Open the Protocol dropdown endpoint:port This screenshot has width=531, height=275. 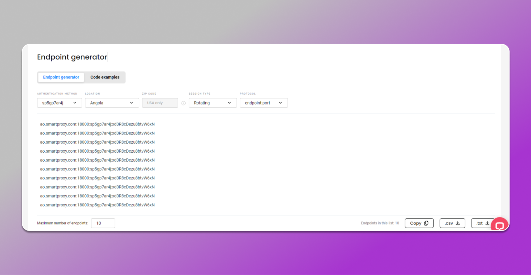[264, 103]
